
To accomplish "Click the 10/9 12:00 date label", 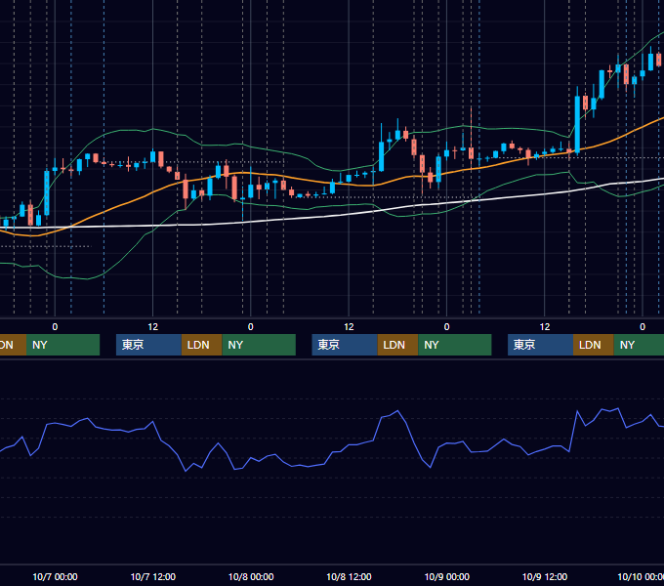I will pos(545,576).
